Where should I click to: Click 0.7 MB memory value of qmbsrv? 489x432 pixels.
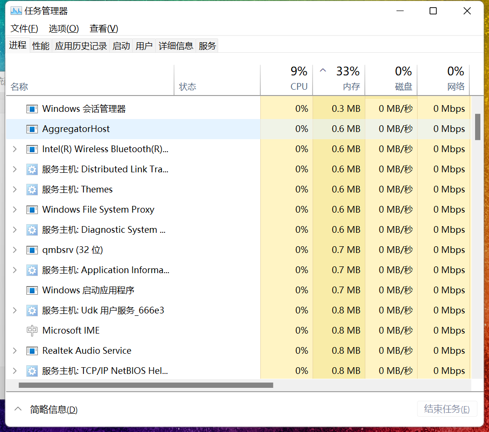point(346,250)
